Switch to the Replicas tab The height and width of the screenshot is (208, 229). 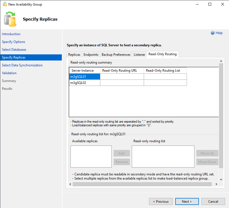point(74,55)
